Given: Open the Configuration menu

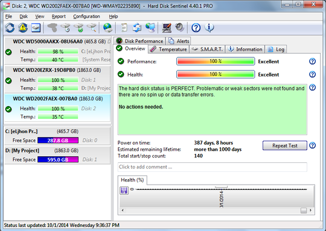Looking at the screenshot, I should 86,16.
